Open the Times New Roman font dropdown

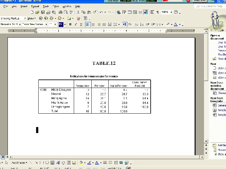[x=46, y=24]
